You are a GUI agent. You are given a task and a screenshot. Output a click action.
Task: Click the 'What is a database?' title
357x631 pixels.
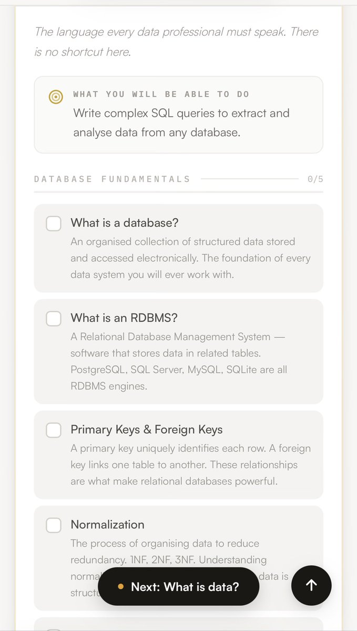pyautogui.click(x=125, y=223)
